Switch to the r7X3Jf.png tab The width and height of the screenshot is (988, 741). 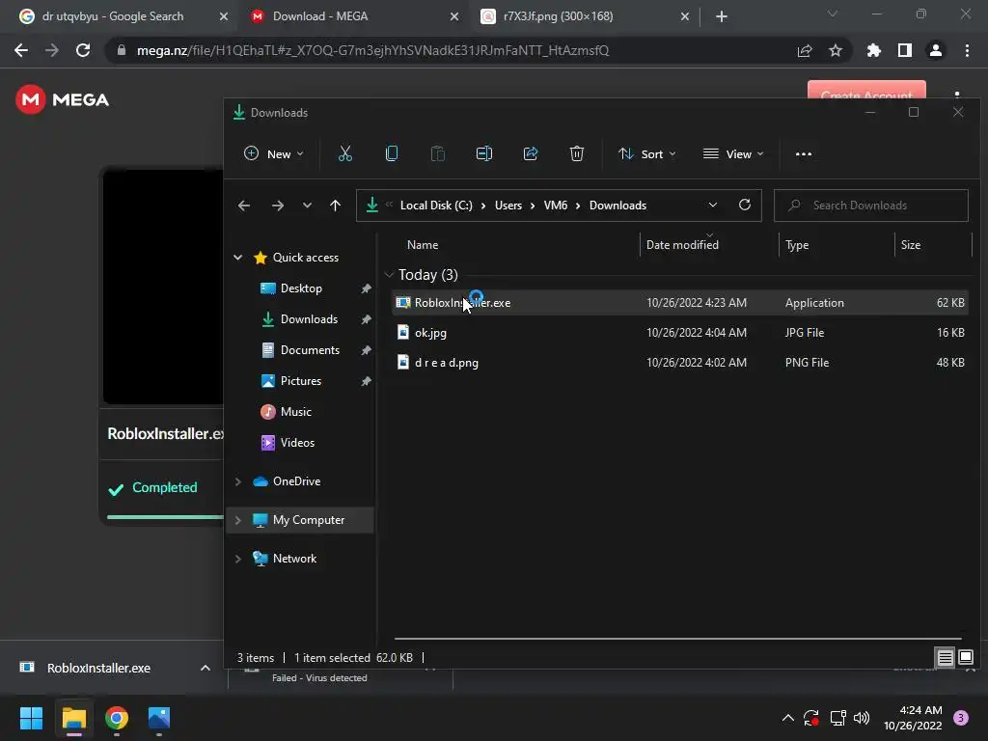[559, 16]
